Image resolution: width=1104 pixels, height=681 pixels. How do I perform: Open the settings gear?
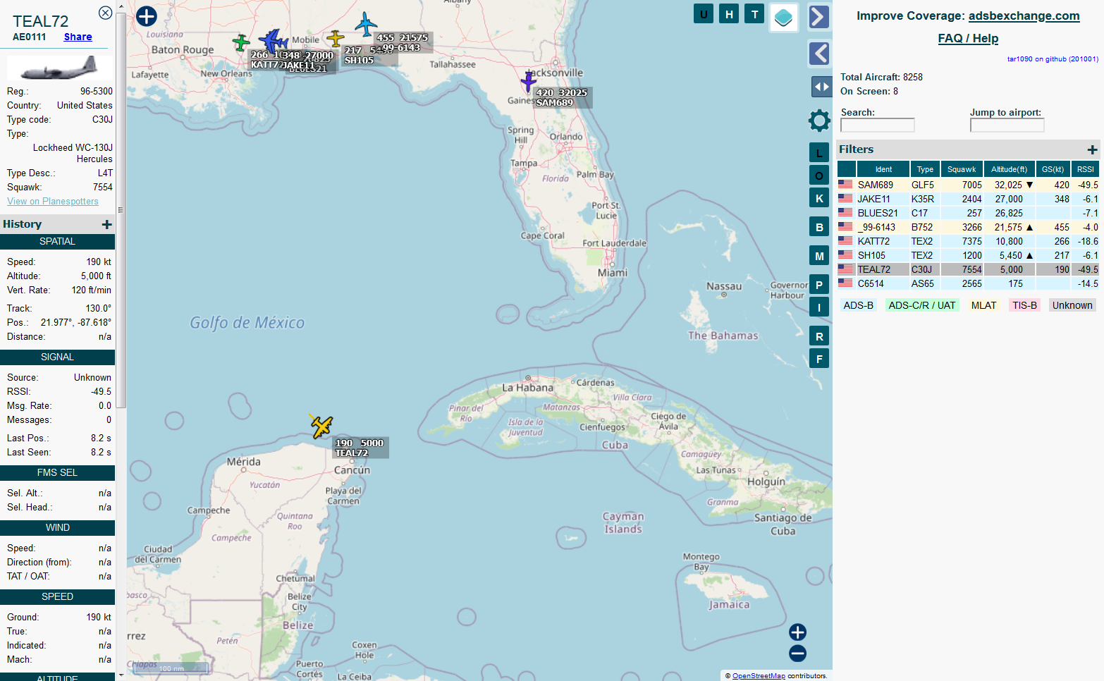click(819, 121)
